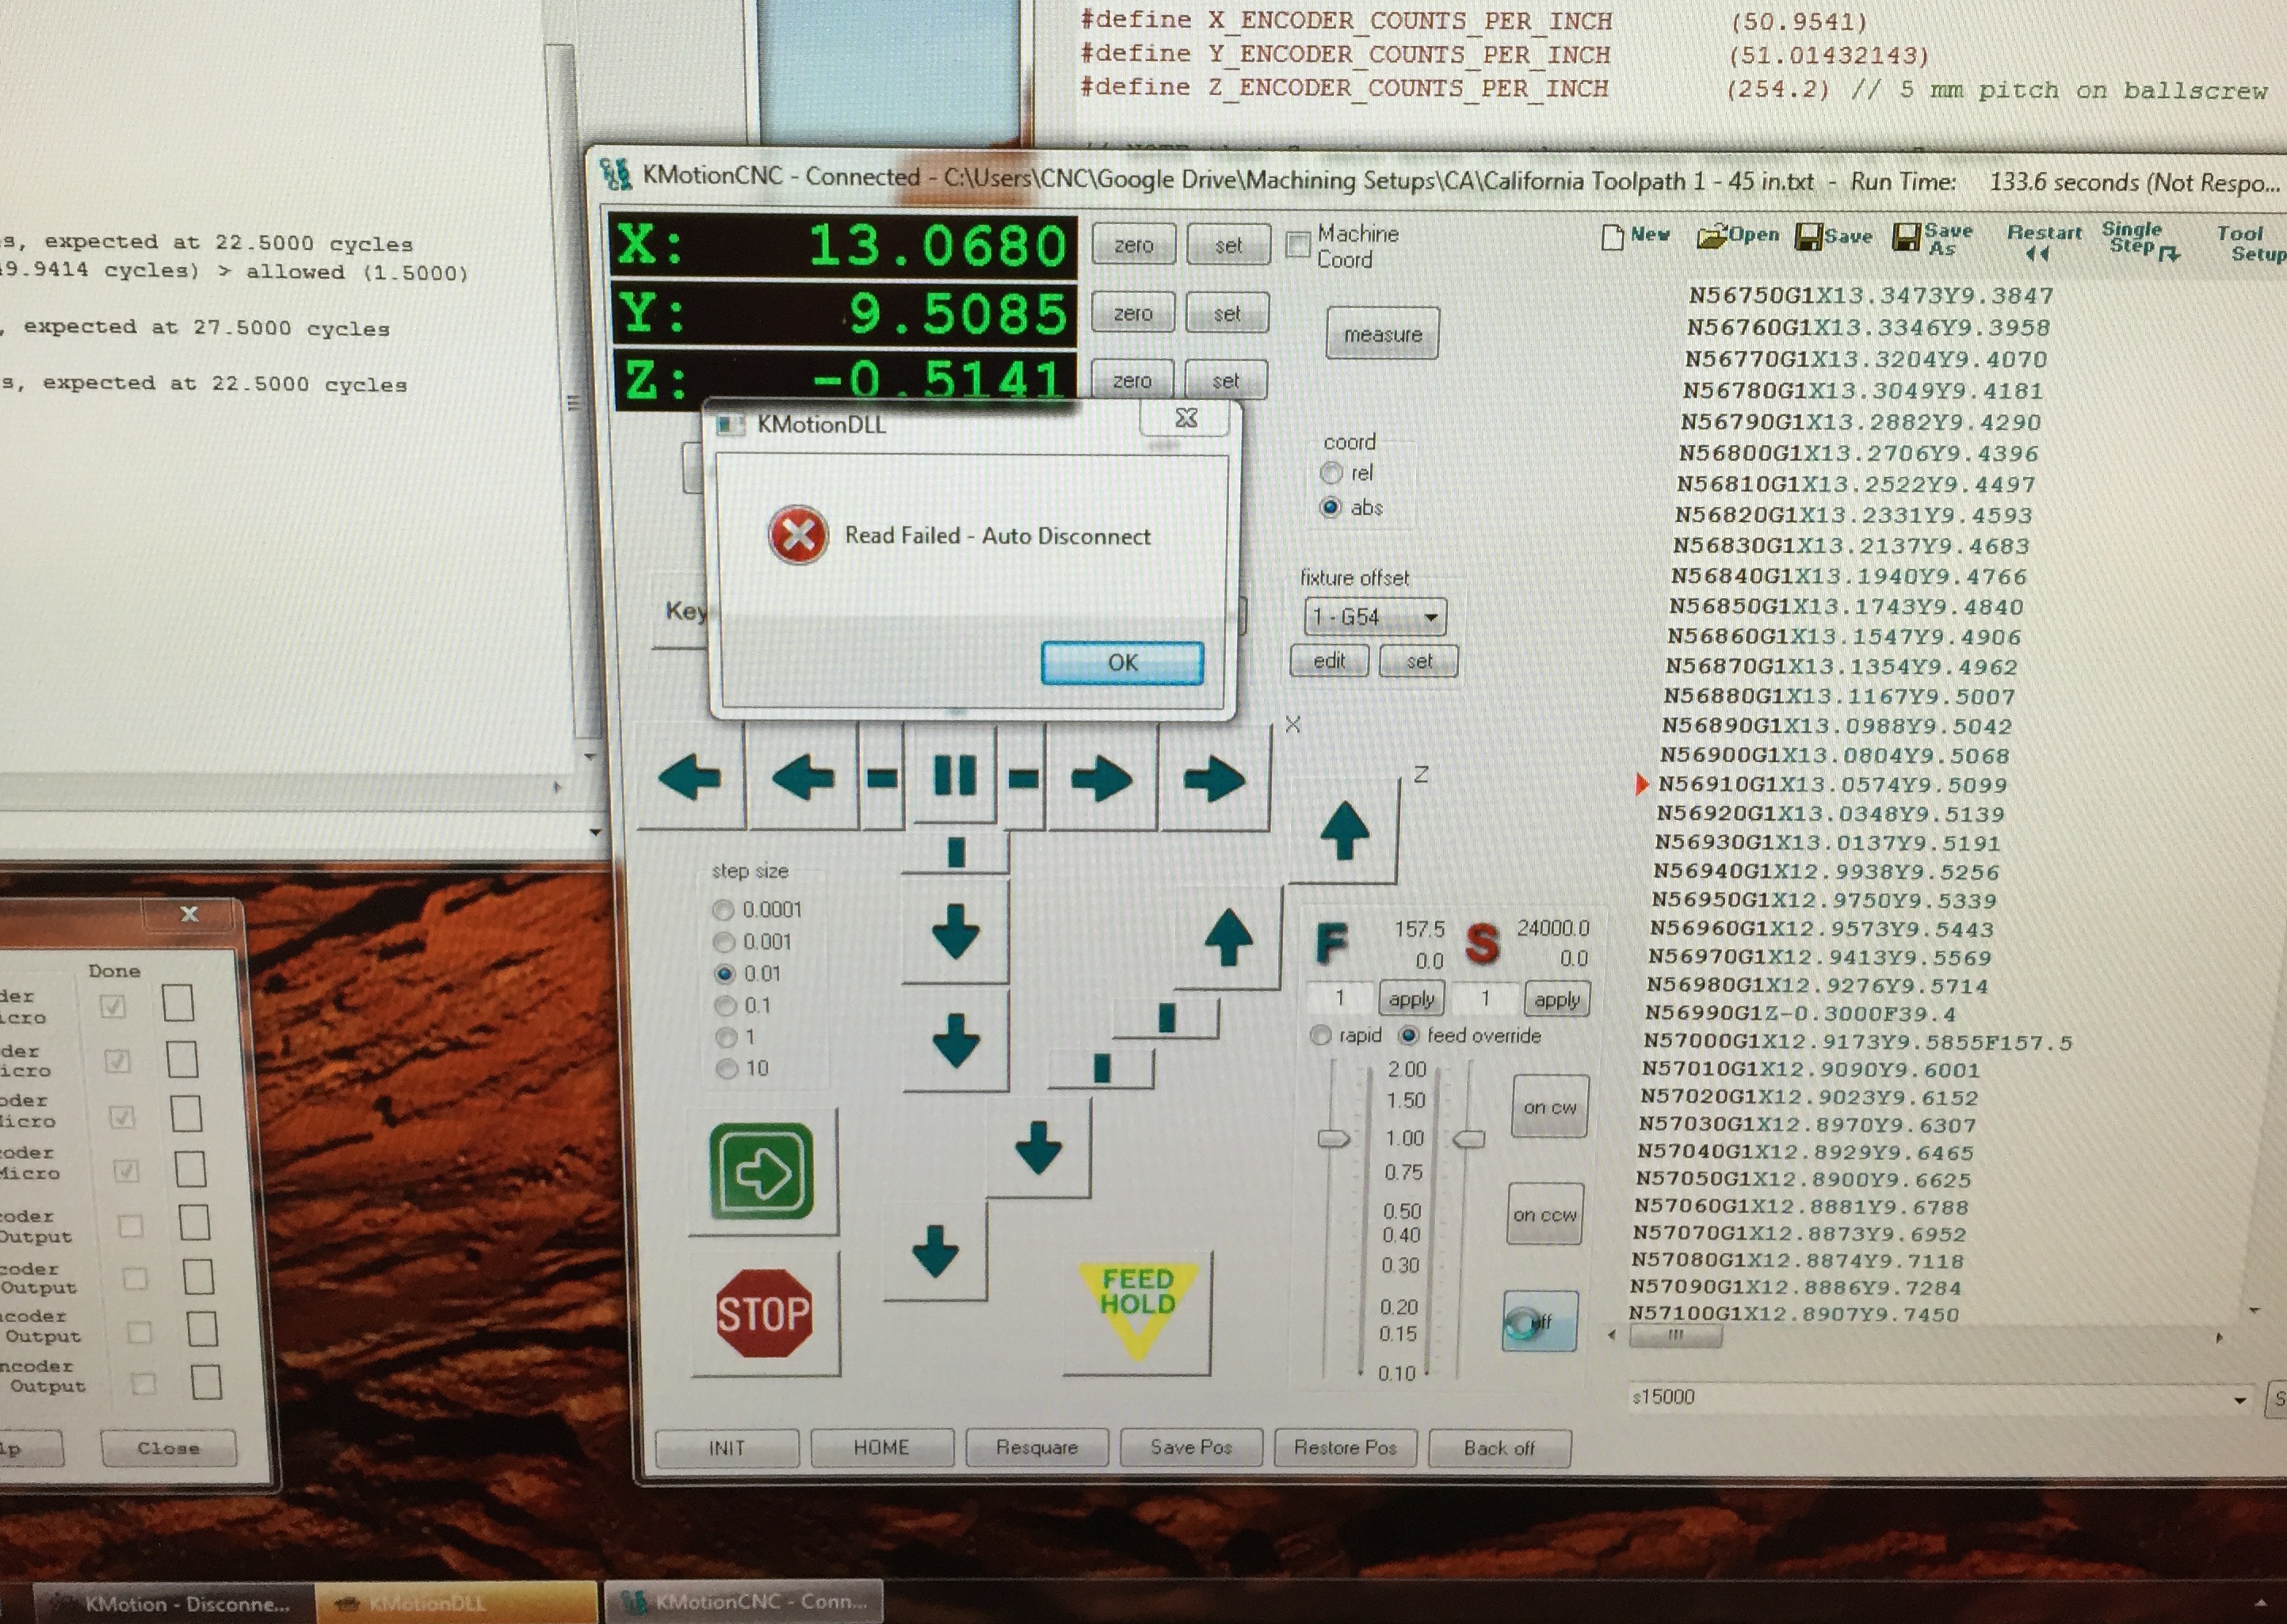The height and width of the screenshot is (1624, 2287).
Task: Open the fixture offset G54 dropdown
Action: [x=1430, y=617]
